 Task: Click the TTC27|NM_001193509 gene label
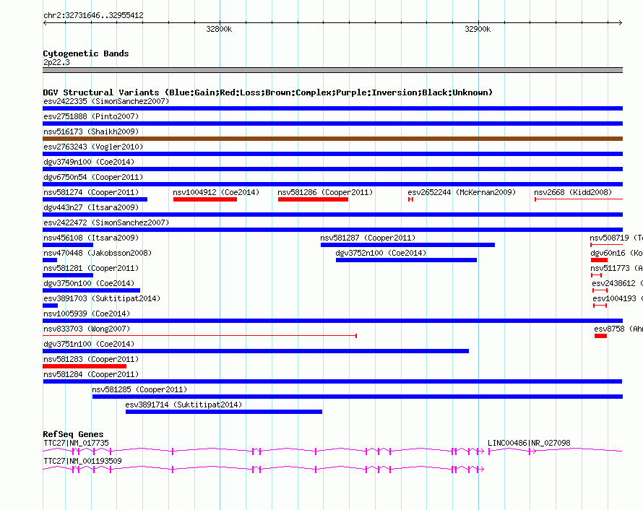pos(83,461)
